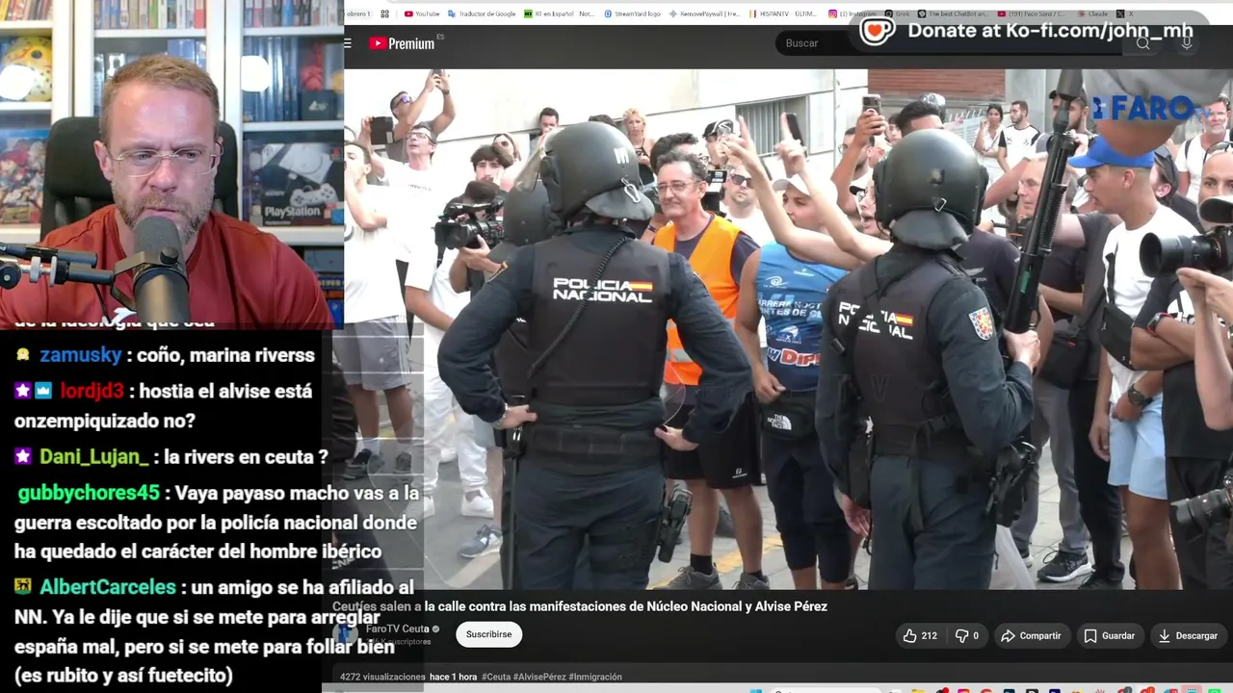
Task: Go to YouTube Premium home logo
Action: [402, 43]
